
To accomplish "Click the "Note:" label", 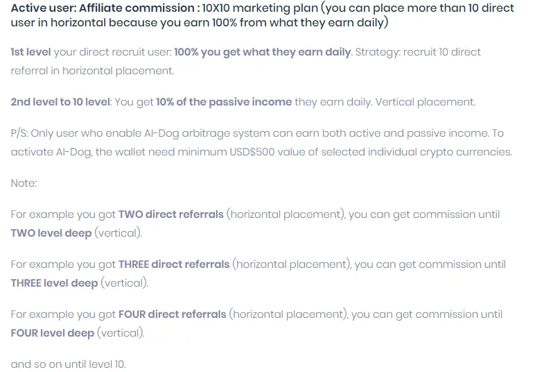I will tap(24, 183).
